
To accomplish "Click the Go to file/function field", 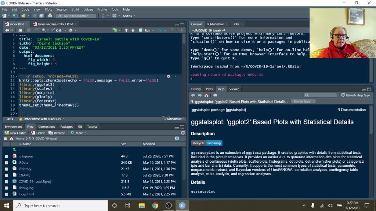I will (x=76, y=16).
